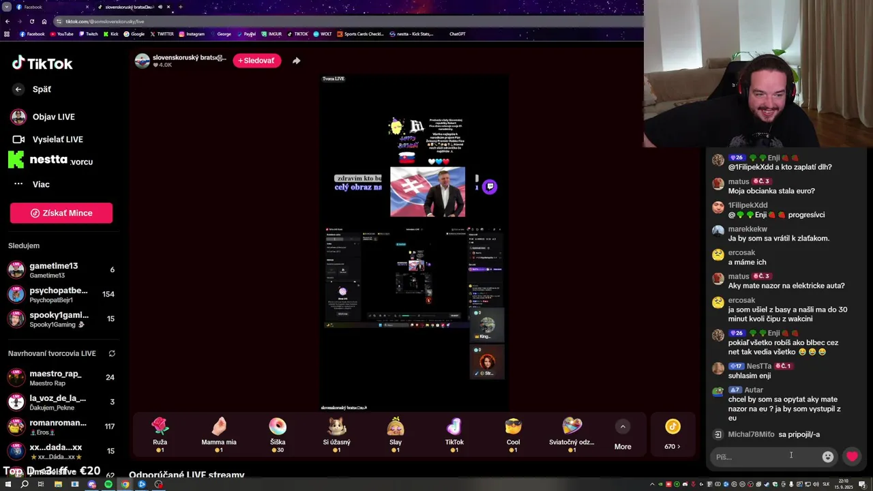The height and width of the screenshot is (491, 873).
Task: Refresh the Navrhovaní tvorcovia LIVE list
Action: tap(112, 353)
